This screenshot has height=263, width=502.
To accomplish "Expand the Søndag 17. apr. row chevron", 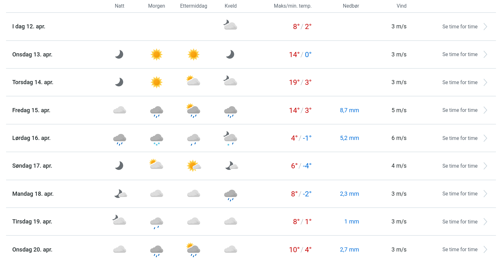I will (x=485, y=166).
